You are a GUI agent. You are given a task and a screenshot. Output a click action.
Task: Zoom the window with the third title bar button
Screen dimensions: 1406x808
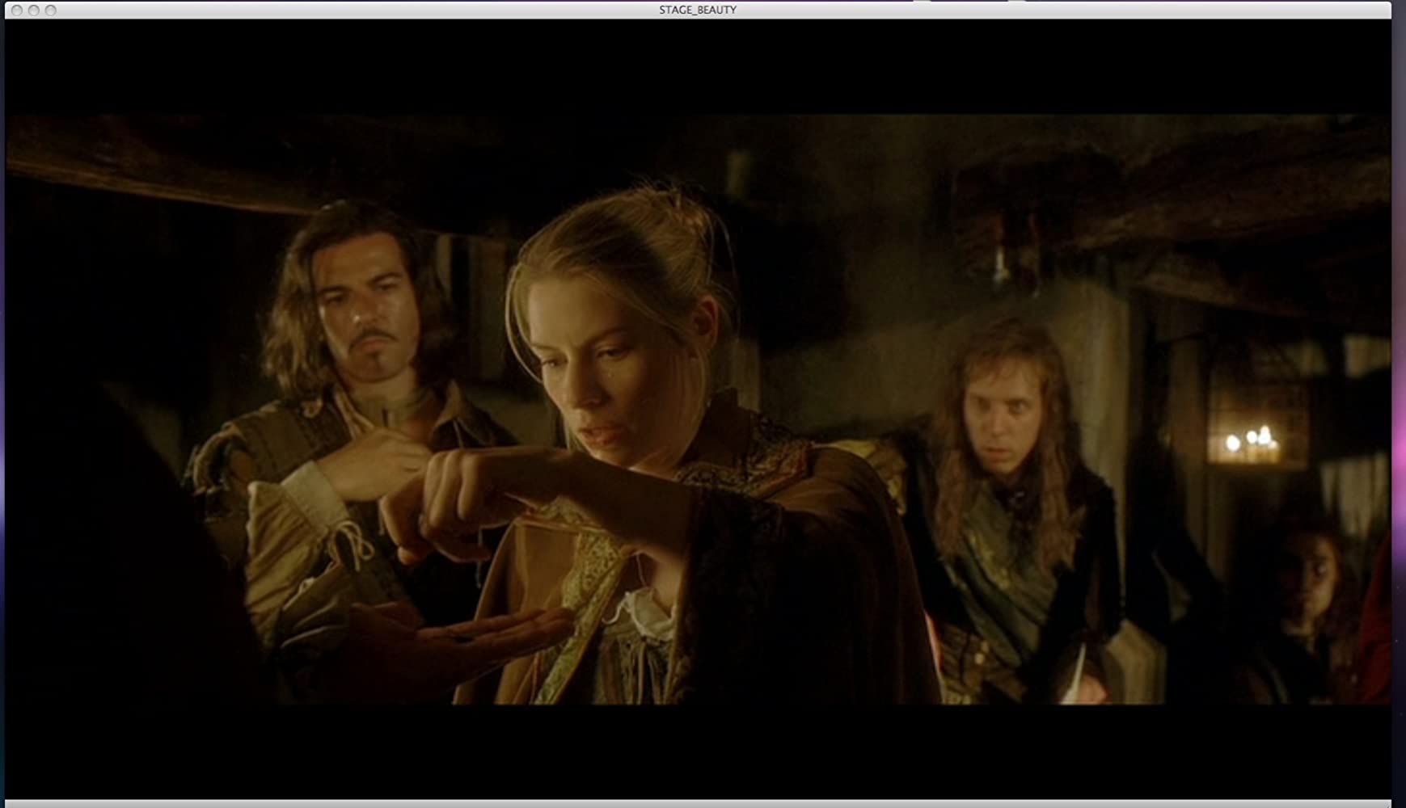point(51,11)
